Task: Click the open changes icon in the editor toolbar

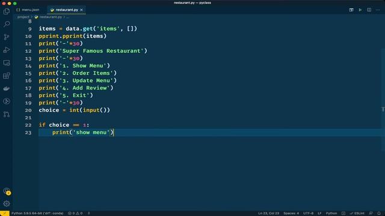Action: (x=351, y=10)
